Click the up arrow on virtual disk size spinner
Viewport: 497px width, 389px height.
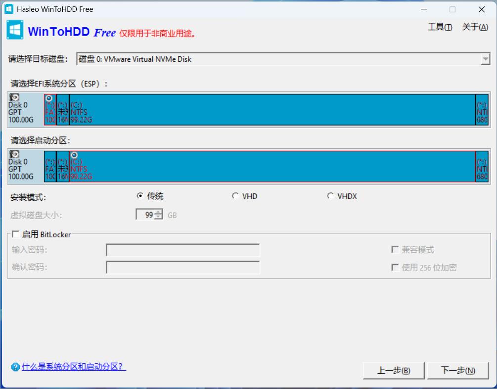tap(157, 212)
